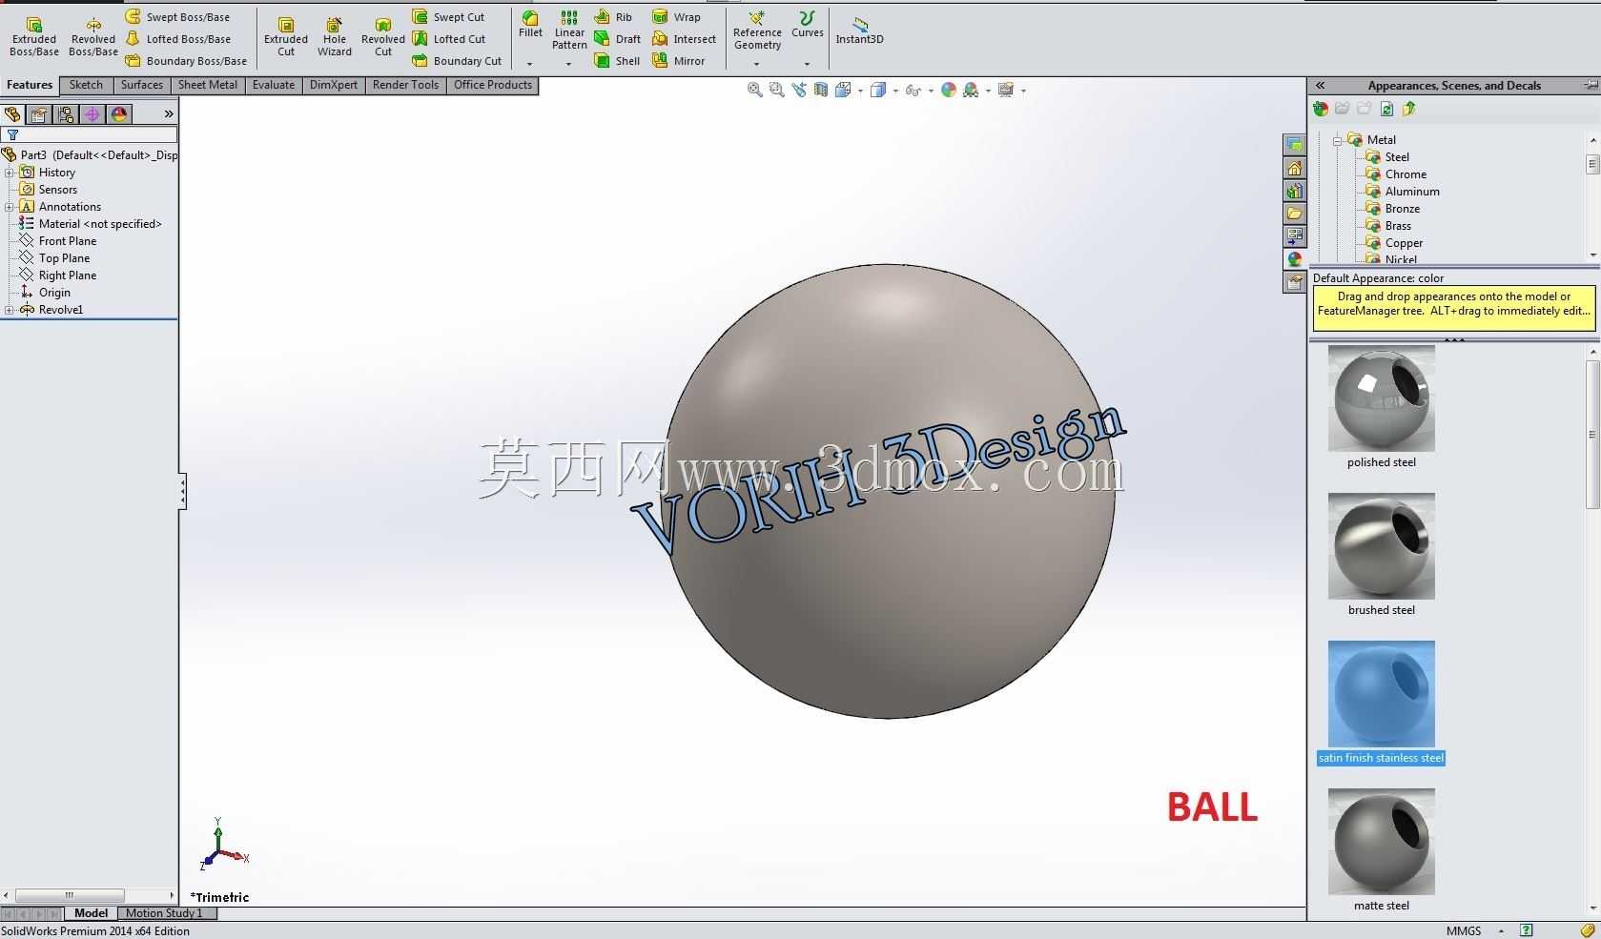The image size is (1601, 939).
Task: Select the polished steel appearance thumbnail
Action: tap(1381, 398)
